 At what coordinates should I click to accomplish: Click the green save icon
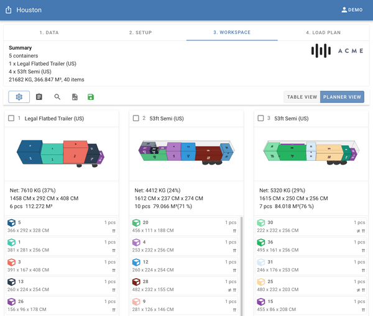click(x=91, y=97)
